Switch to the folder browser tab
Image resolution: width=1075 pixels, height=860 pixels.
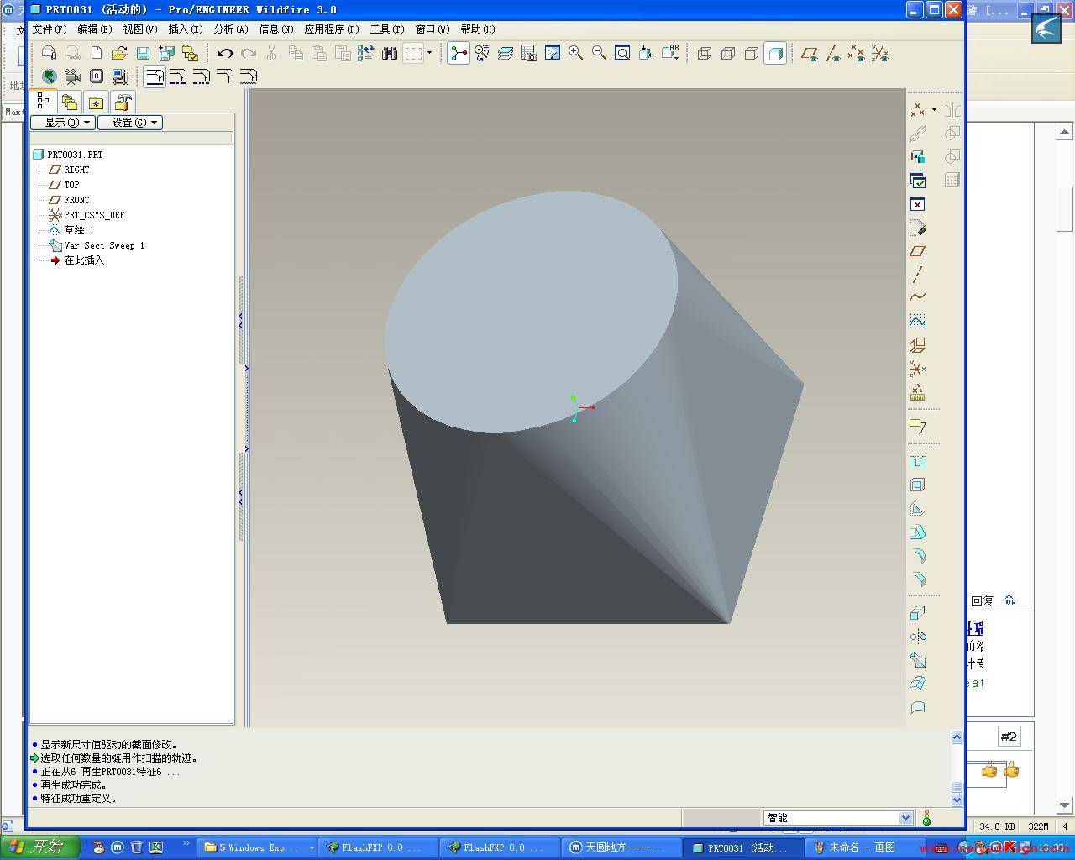click(x=70, y=102)
